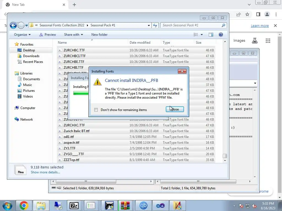Select ZYGO___.TTF file

tap(136, 154)
